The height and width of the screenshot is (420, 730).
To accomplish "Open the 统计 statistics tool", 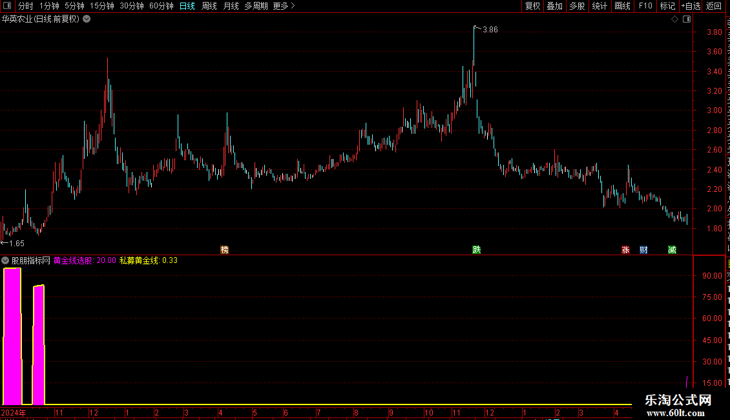I will (600, 6).
